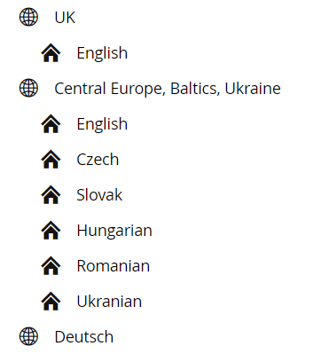Select Central Europe, Baltics, Ukraine region
Screen dimensions: 321x354
168,89
